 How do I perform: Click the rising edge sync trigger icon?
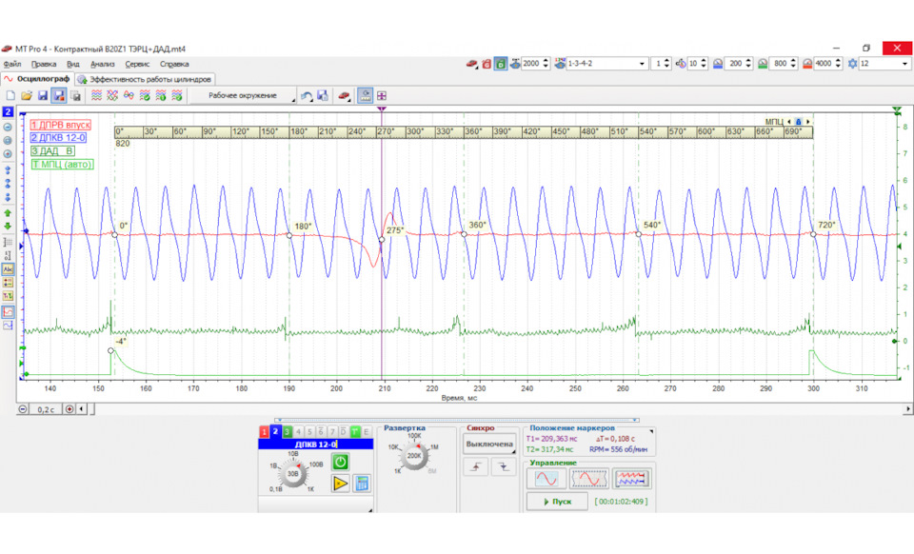(476, 467)
